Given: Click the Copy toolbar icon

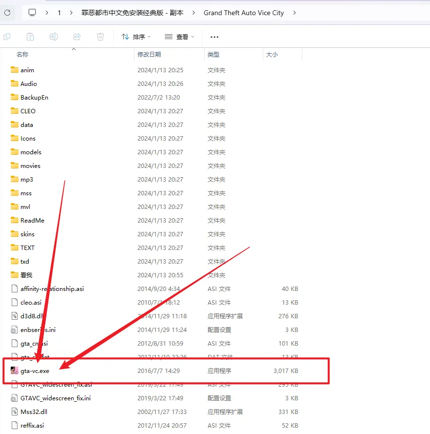Looking at the screenshot, I should click(x=7, y=37).
